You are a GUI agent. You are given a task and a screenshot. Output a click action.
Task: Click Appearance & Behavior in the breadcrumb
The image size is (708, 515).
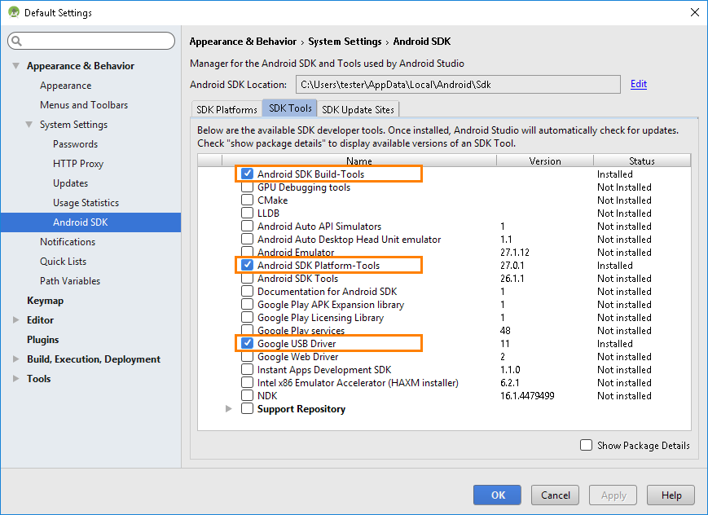tap(243, 42)
